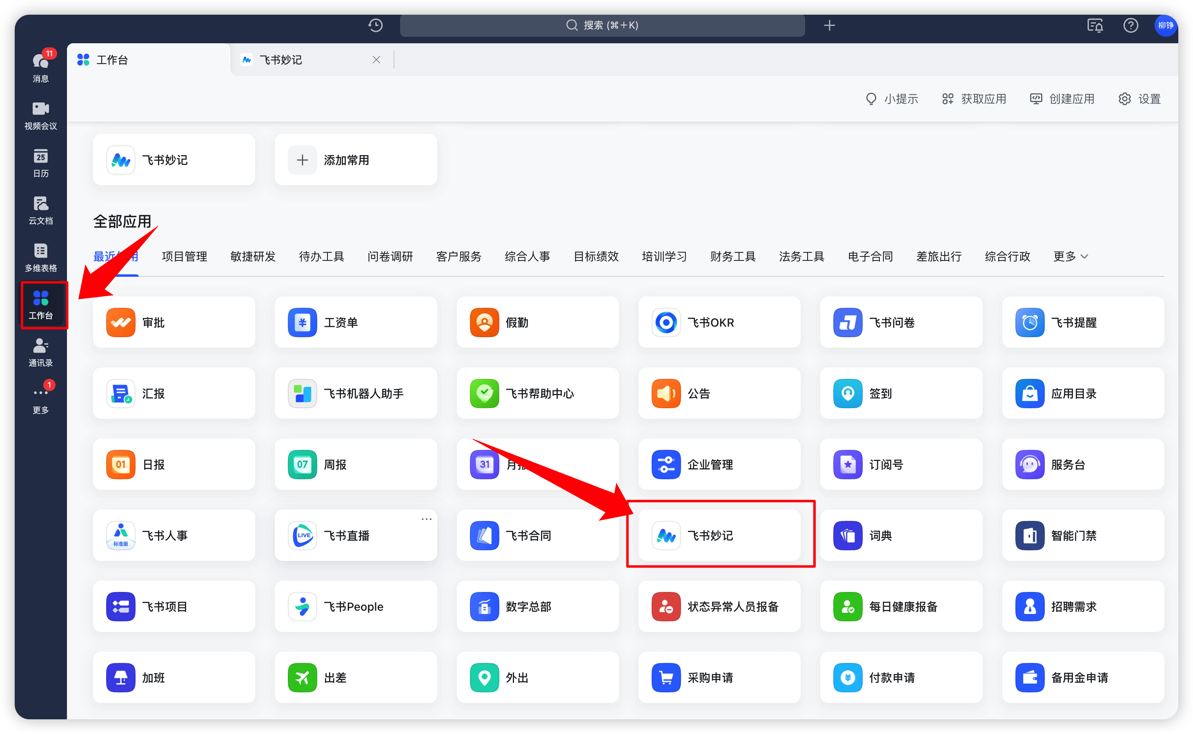The image size is (1193, 734).
Task: Open the 飞书问卷 app
Action: (x=901, y=323)
